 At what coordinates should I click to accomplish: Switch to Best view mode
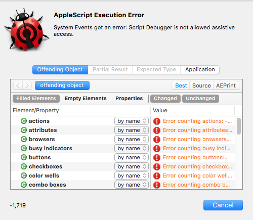point(181,85)
